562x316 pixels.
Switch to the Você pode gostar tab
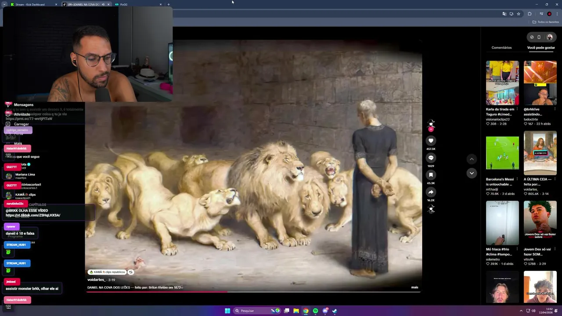pyautogui.click(x=541, y=47)
